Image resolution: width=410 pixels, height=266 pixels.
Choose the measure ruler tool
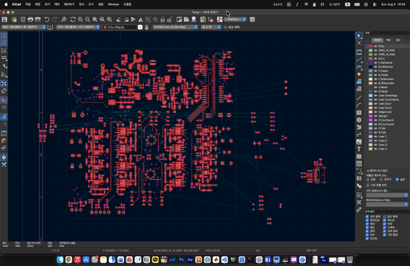pyautogui.click(x=359, y=210)
